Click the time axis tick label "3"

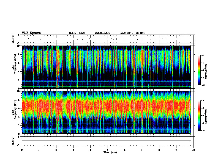(73, 150)
